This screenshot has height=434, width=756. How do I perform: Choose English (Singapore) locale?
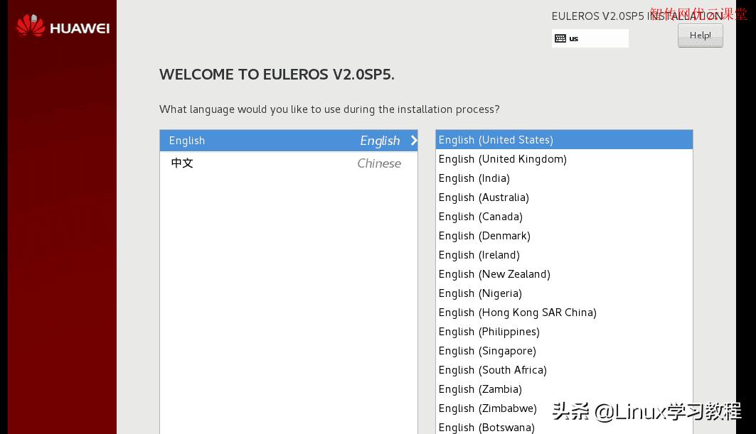[564, 351]
